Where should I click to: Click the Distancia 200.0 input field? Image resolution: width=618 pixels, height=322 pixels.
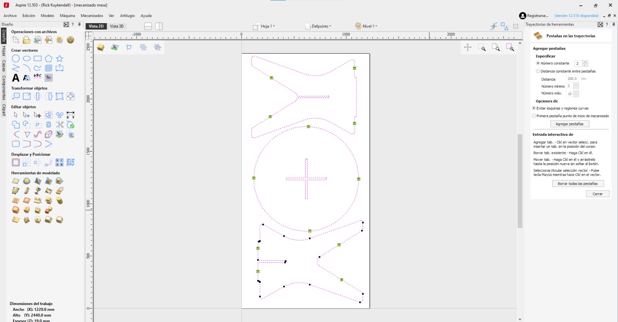(x=572, y=79)
